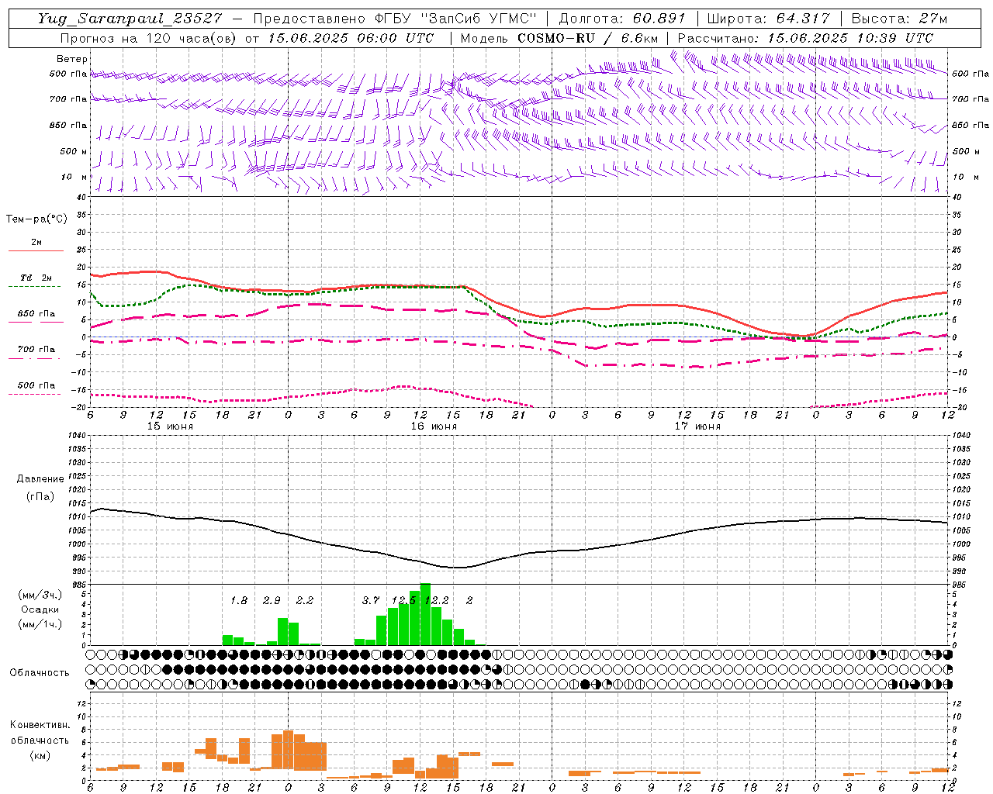Click the date label 15 июня
Image resolution: width=993 pixels, height=794 pixels.
(x=170, y=426)
